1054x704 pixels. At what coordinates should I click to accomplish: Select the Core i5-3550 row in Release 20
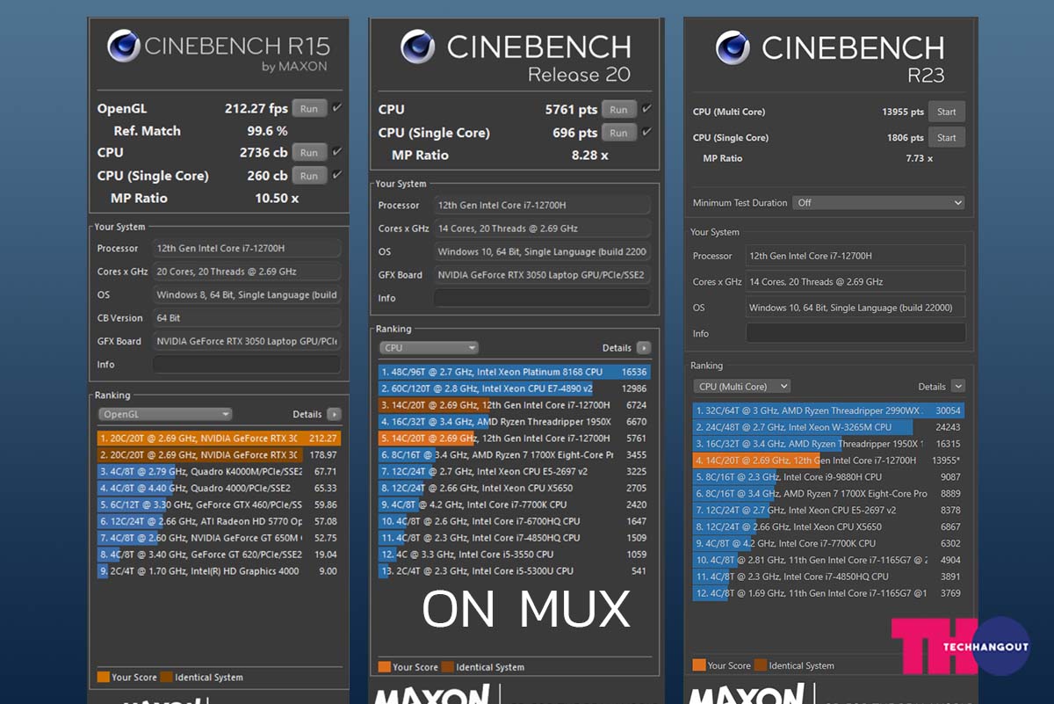pos(515,555)
